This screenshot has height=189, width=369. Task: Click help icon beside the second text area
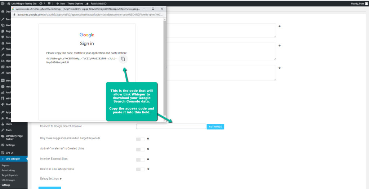(280, 46)
